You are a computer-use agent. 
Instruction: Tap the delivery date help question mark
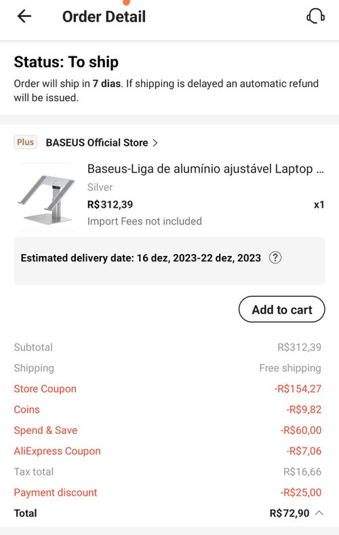[x=275, y=257]
